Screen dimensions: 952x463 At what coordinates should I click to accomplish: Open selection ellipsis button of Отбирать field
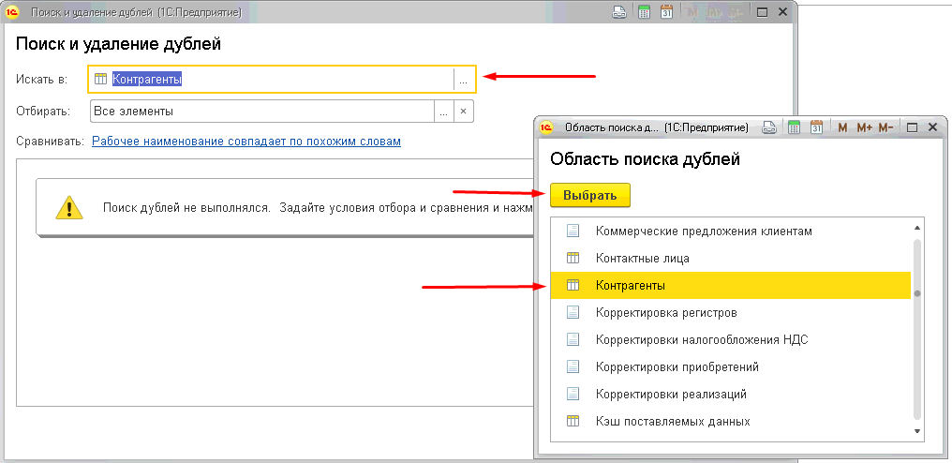pyautogui.click(x=443, y=112)
